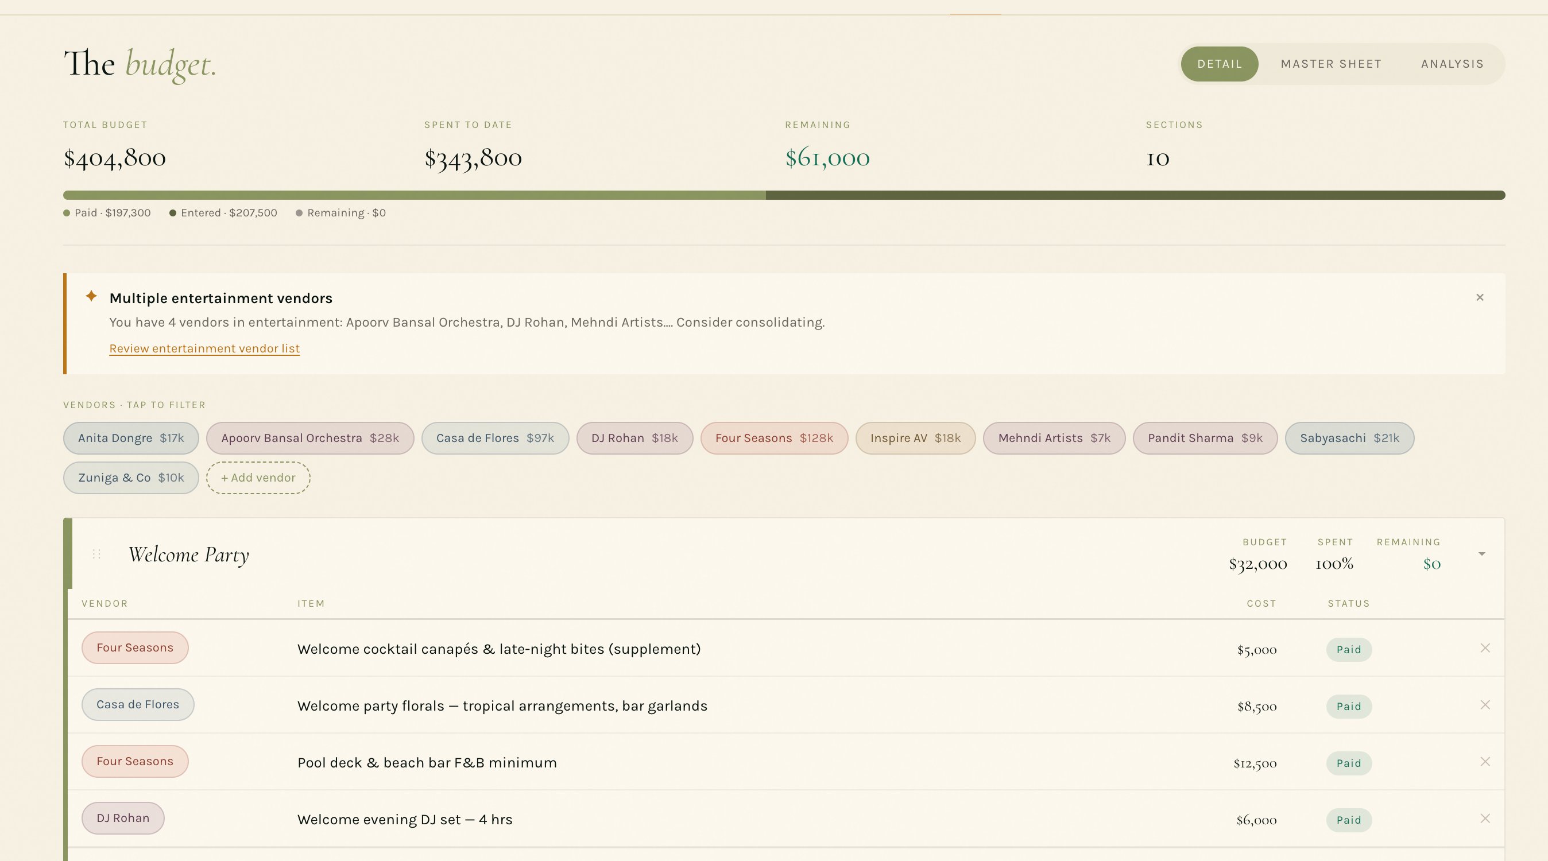Click the + Add vendor button
1548x861 pixels.
coord(258,478)
